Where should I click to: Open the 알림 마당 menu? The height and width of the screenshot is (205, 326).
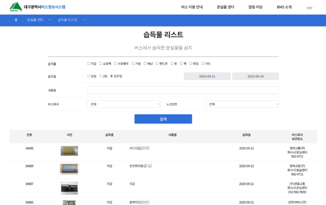[x=256, y=7]
